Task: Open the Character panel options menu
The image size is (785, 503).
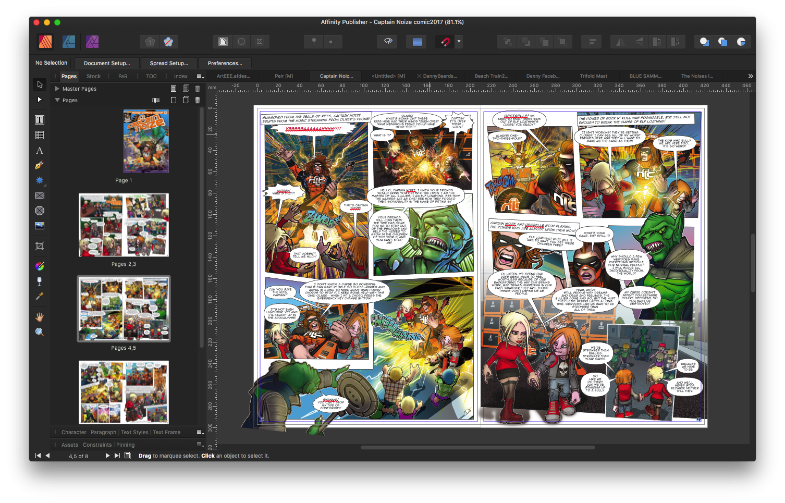Action: (x=200, y=432)
